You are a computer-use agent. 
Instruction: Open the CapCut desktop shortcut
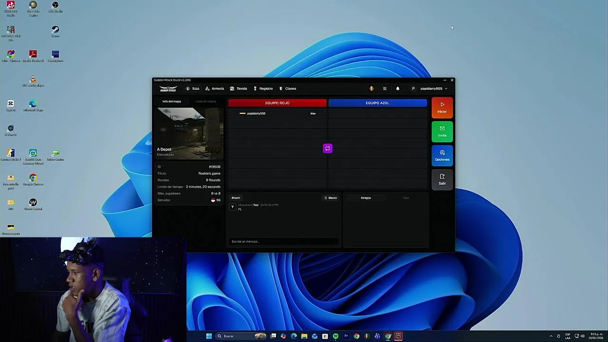tap(10, 106)
